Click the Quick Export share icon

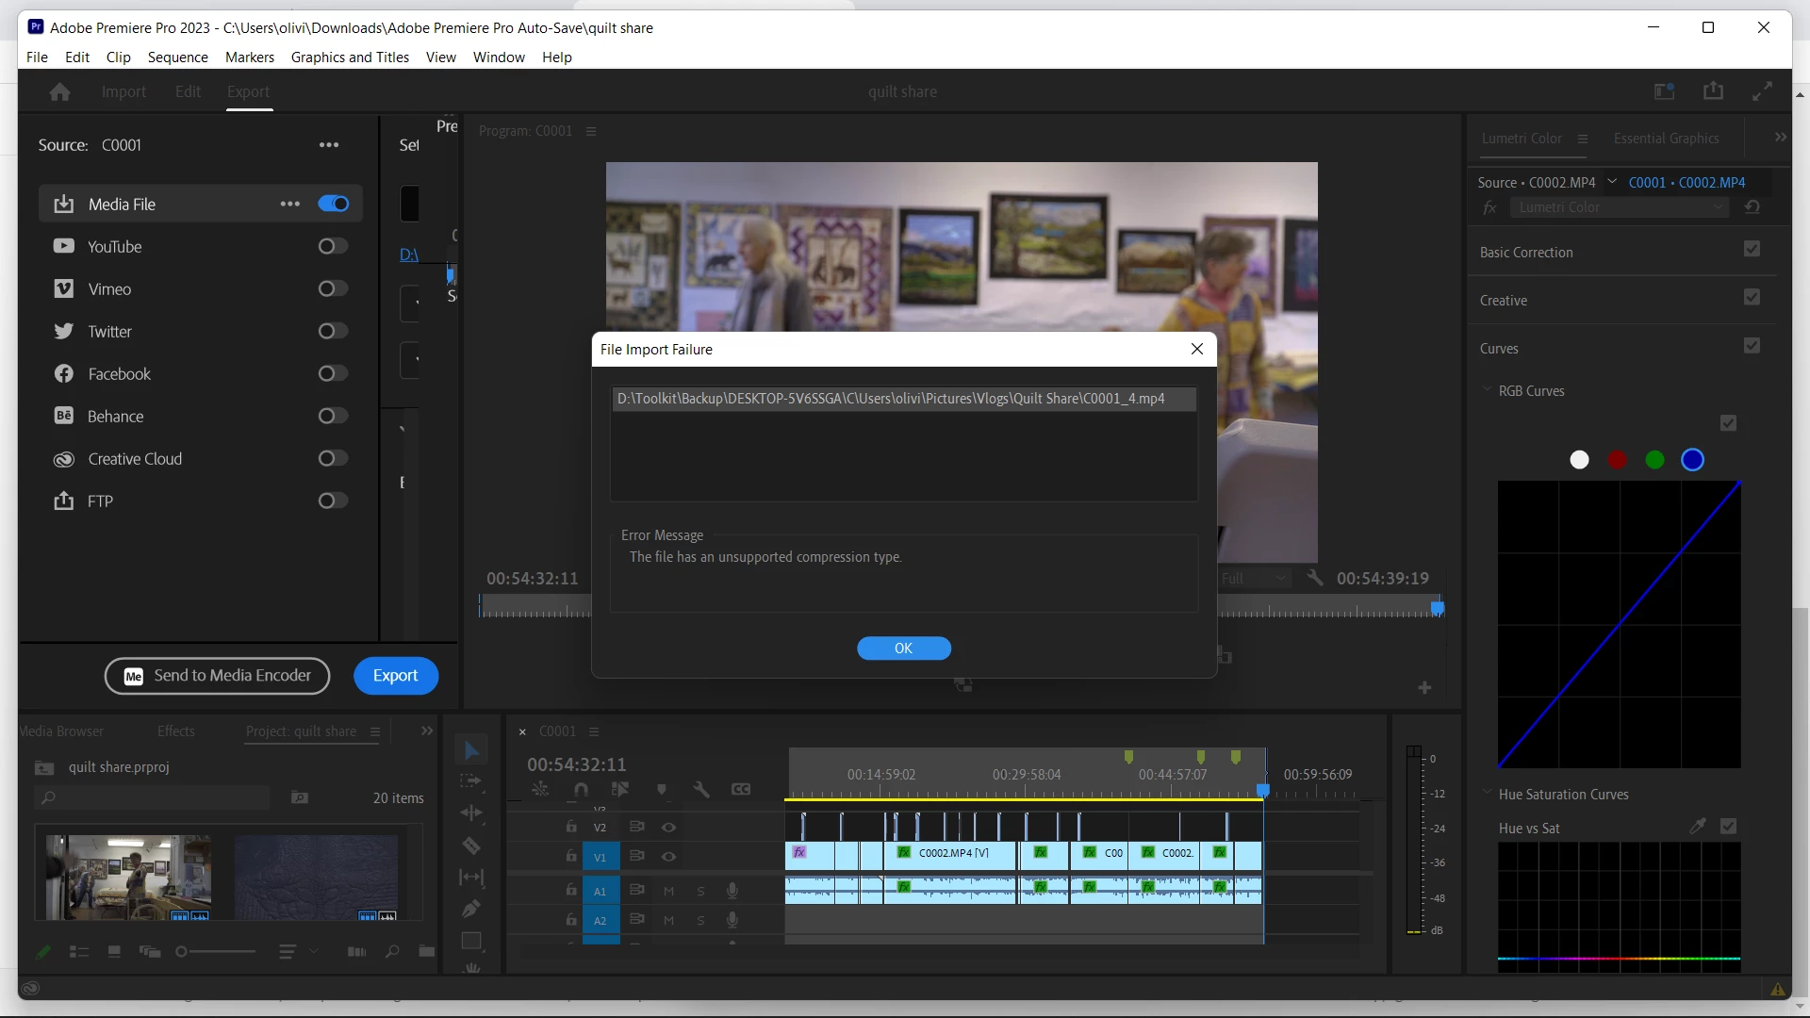pos(1713,91)
